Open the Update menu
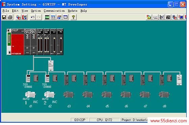 pyautogui.click(x=73, y=11)
